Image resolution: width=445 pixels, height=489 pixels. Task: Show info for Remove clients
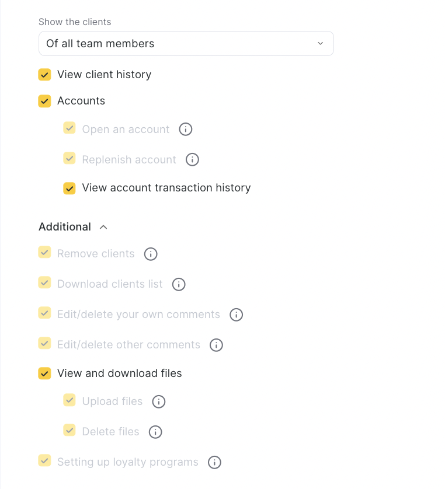point(151,254)
